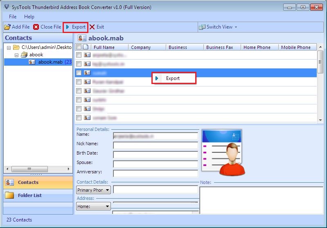
Task: Sort by the Business Fax column
Action: (222, 47)
